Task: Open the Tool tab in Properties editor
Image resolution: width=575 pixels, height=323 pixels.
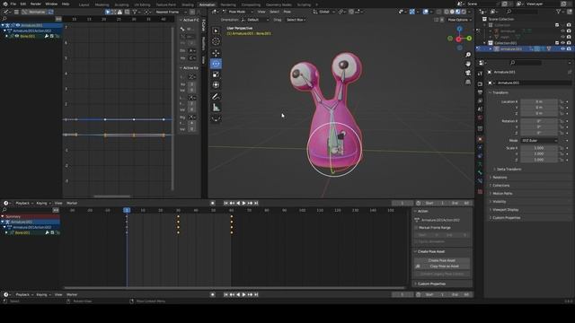Action: tap(480, 74)
